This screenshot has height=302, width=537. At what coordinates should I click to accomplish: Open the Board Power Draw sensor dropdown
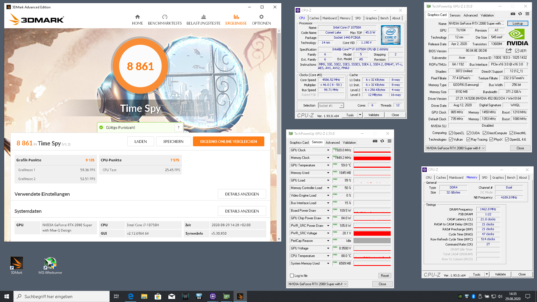pos(328,211)
